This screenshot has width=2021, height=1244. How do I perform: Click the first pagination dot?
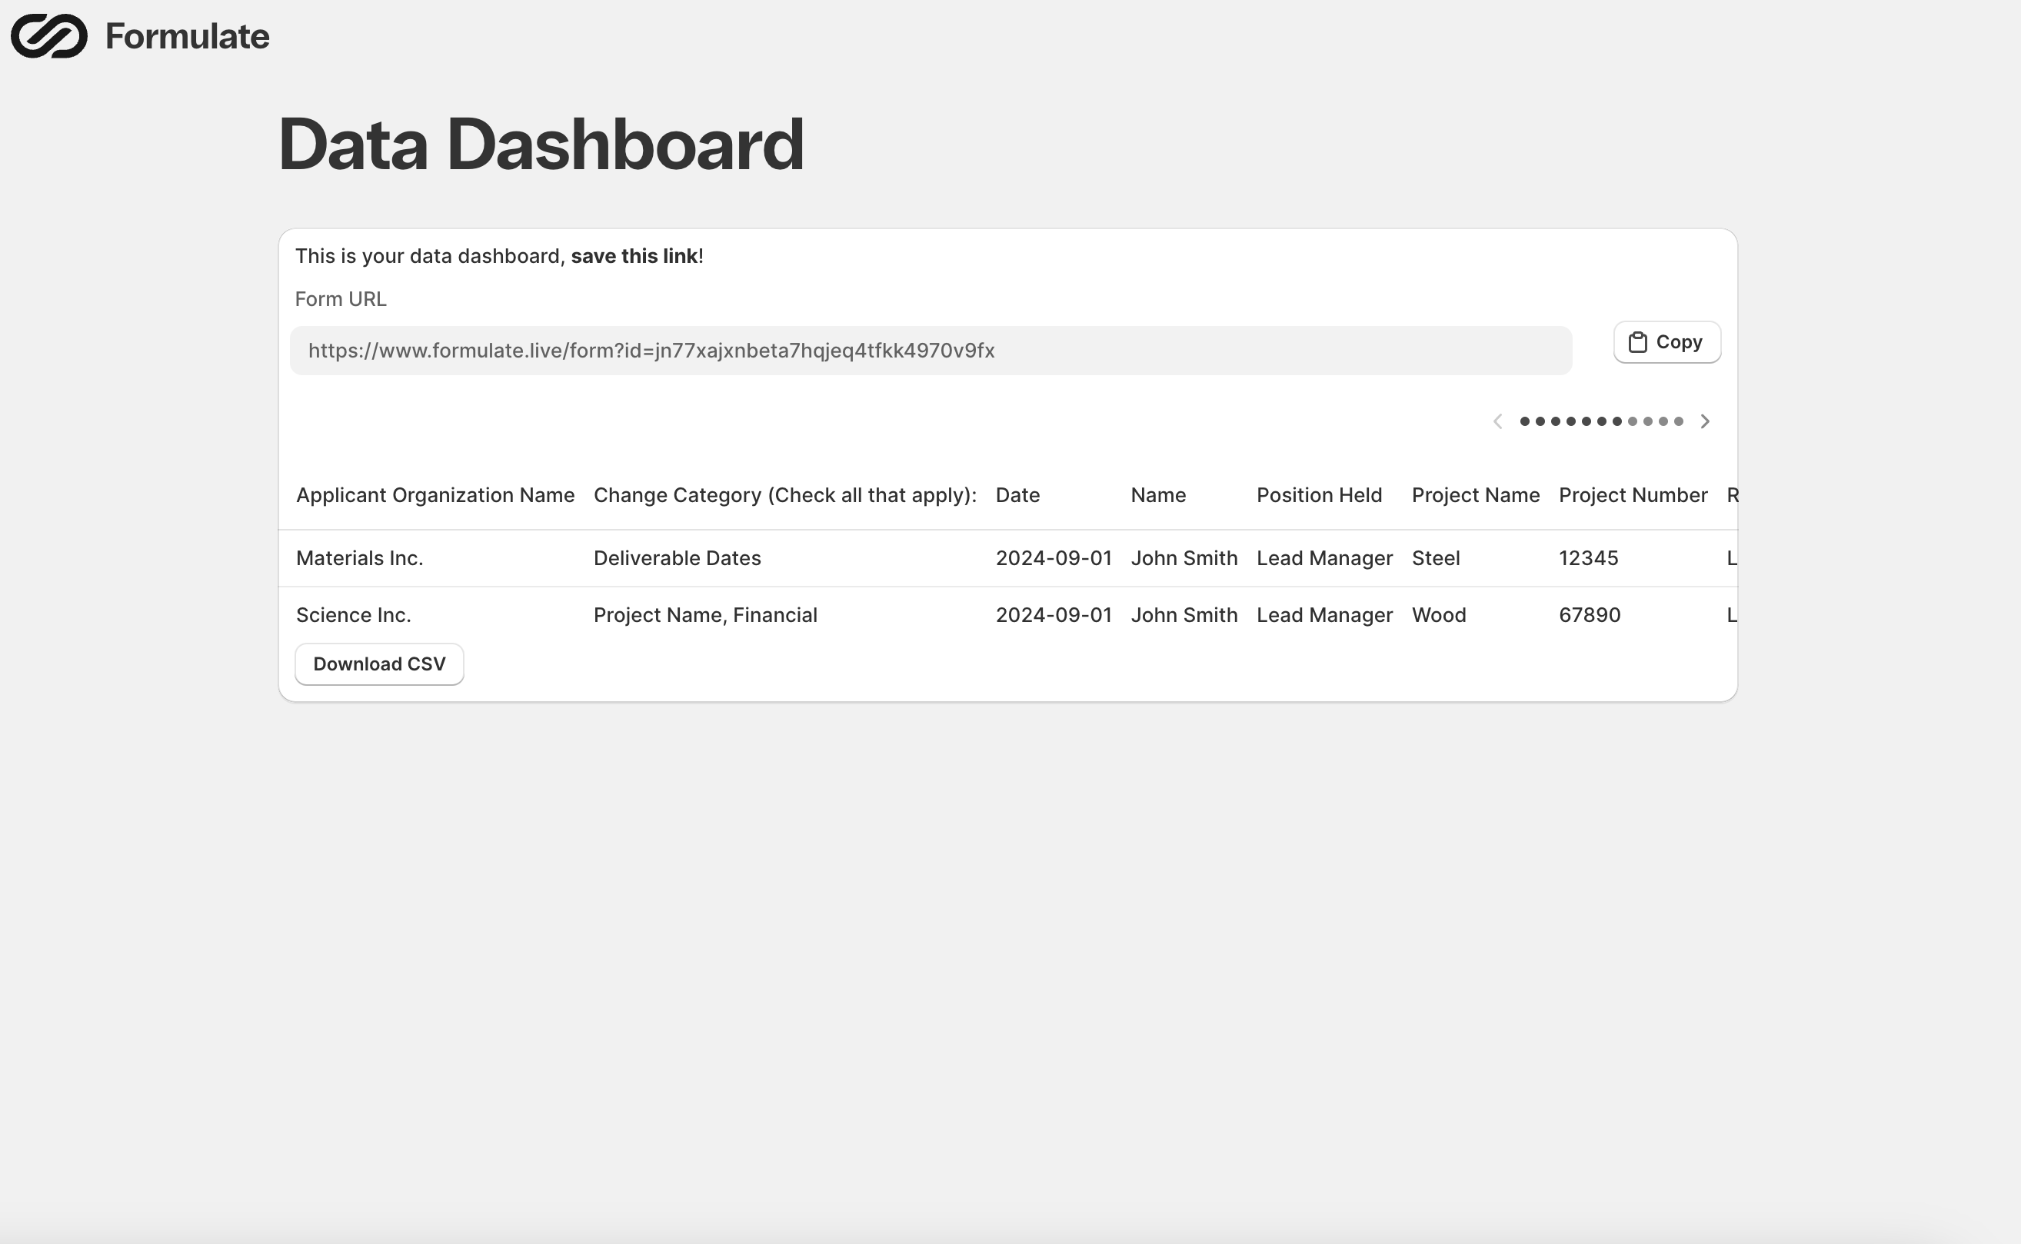(x=1525, y=421)
